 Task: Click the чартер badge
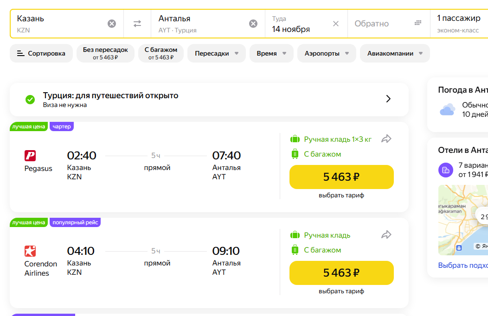[x=62, y=126]
